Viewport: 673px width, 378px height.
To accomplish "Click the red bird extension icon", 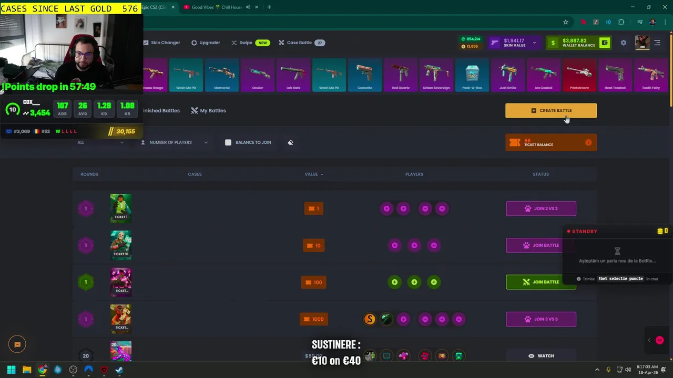I will (x=583, y=22).
